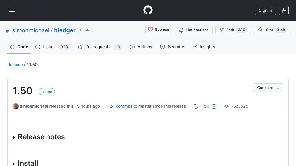Click the Pull requests count 10

118,47
